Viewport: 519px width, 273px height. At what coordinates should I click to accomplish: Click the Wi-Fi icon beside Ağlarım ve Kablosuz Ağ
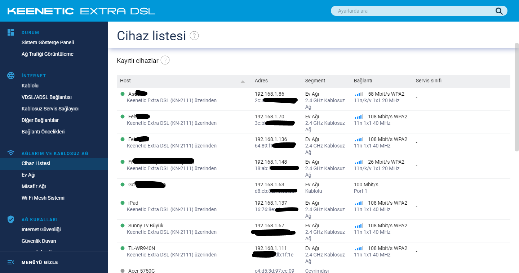pos(11,153)
